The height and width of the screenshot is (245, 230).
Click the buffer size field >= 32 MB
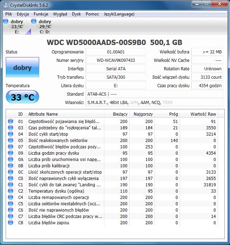point(207,52)
